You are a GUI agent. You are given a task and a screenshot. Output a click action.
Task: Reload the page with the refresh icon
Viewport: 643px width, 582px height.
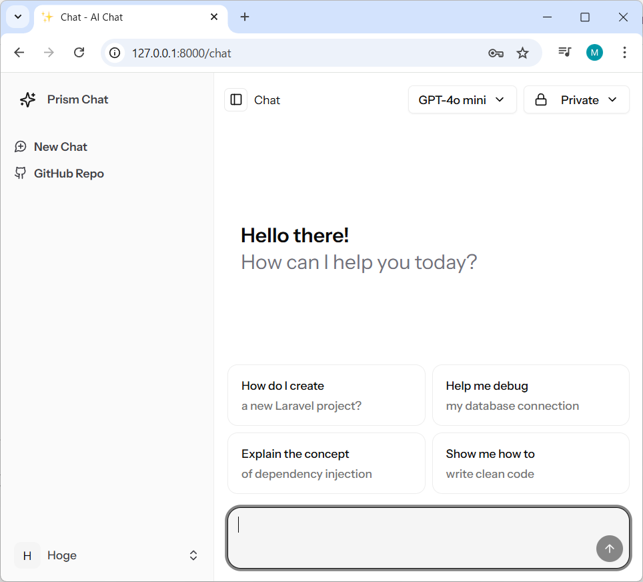79,53
